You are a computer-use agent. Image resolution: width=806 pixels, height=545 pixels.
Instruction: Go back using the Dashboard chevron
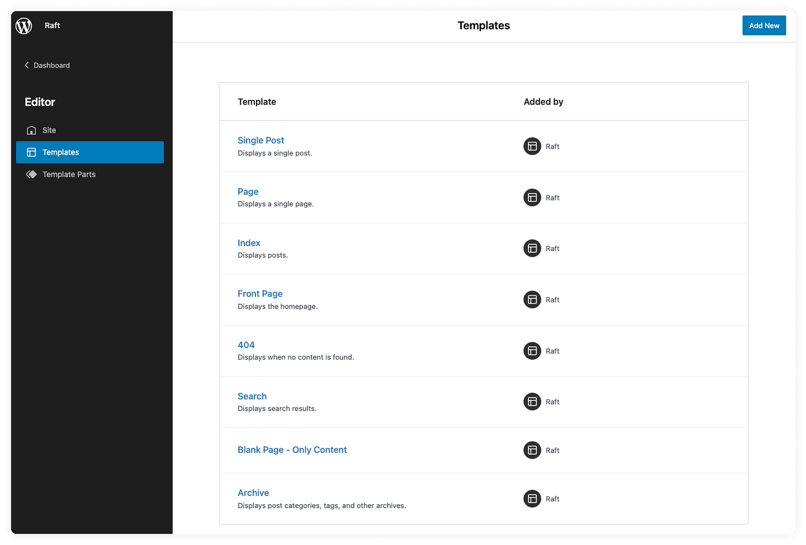click(27, 65)
